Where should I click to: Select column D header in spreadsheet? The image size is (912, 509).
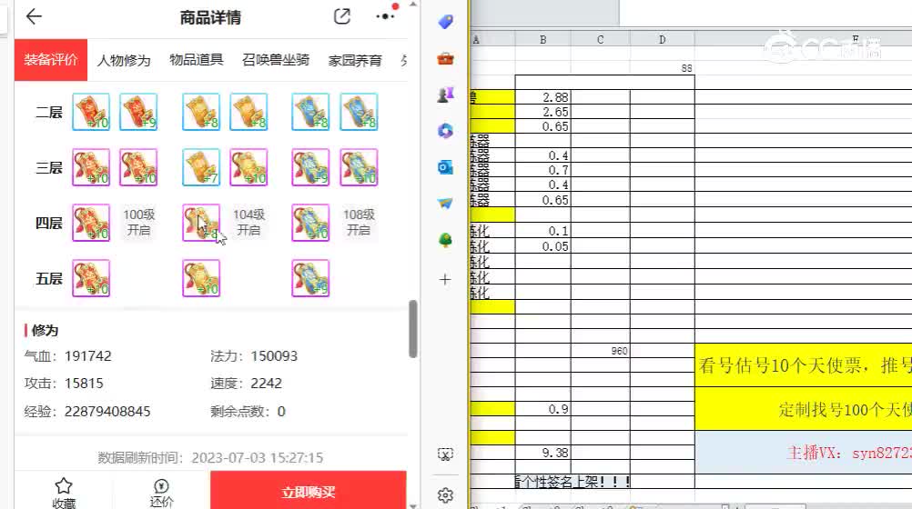pyautogui.click(x=662, y=39)
